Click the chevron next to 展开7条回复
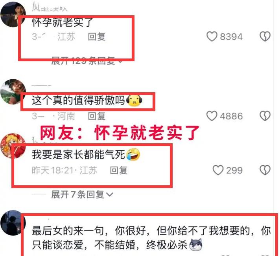This screenshot has width=280, height=256. click(109, 194)
